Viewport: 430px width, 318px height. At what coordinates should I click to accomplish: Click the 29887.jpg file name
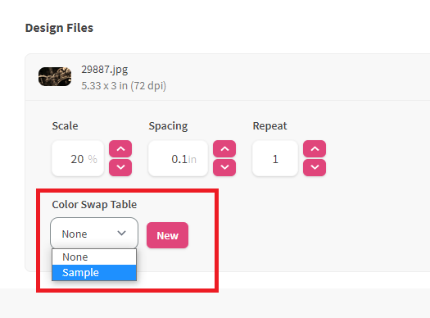point(105,70)
